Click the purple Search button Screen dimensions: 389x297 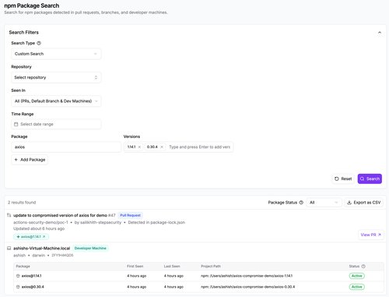coord(370,179)
